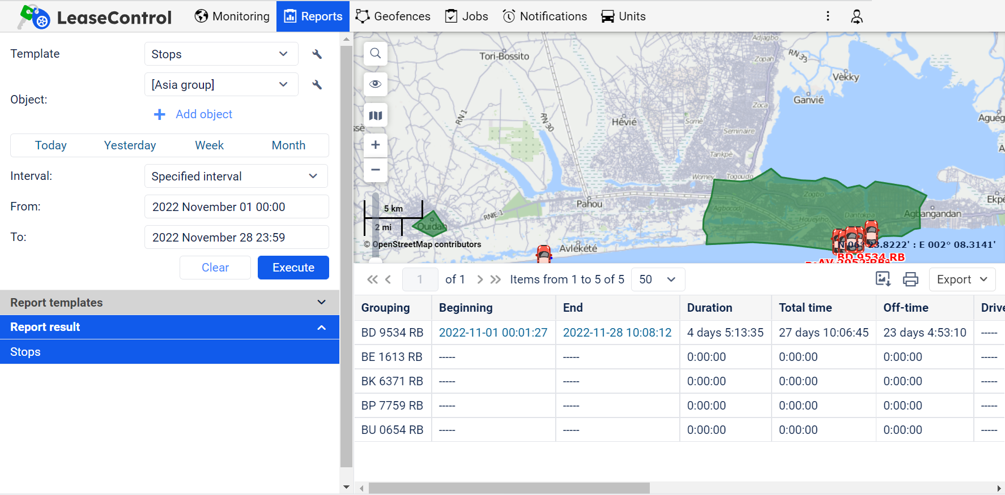Click the map search magnifier icon
Viewport: 1005px width, 495px height.
[375, 54]
